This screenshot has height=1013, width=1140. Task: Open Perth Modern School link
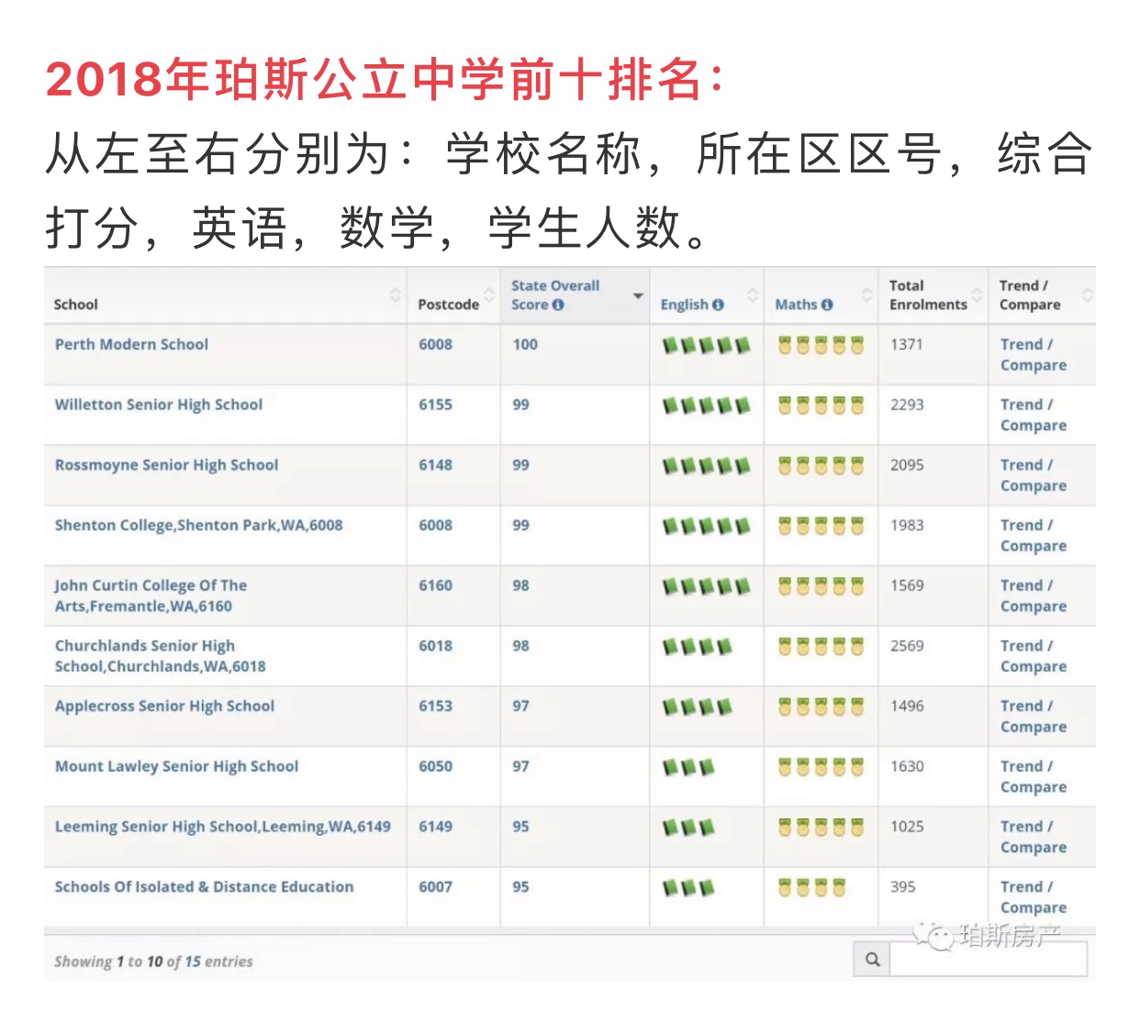(x=131, y=344)
